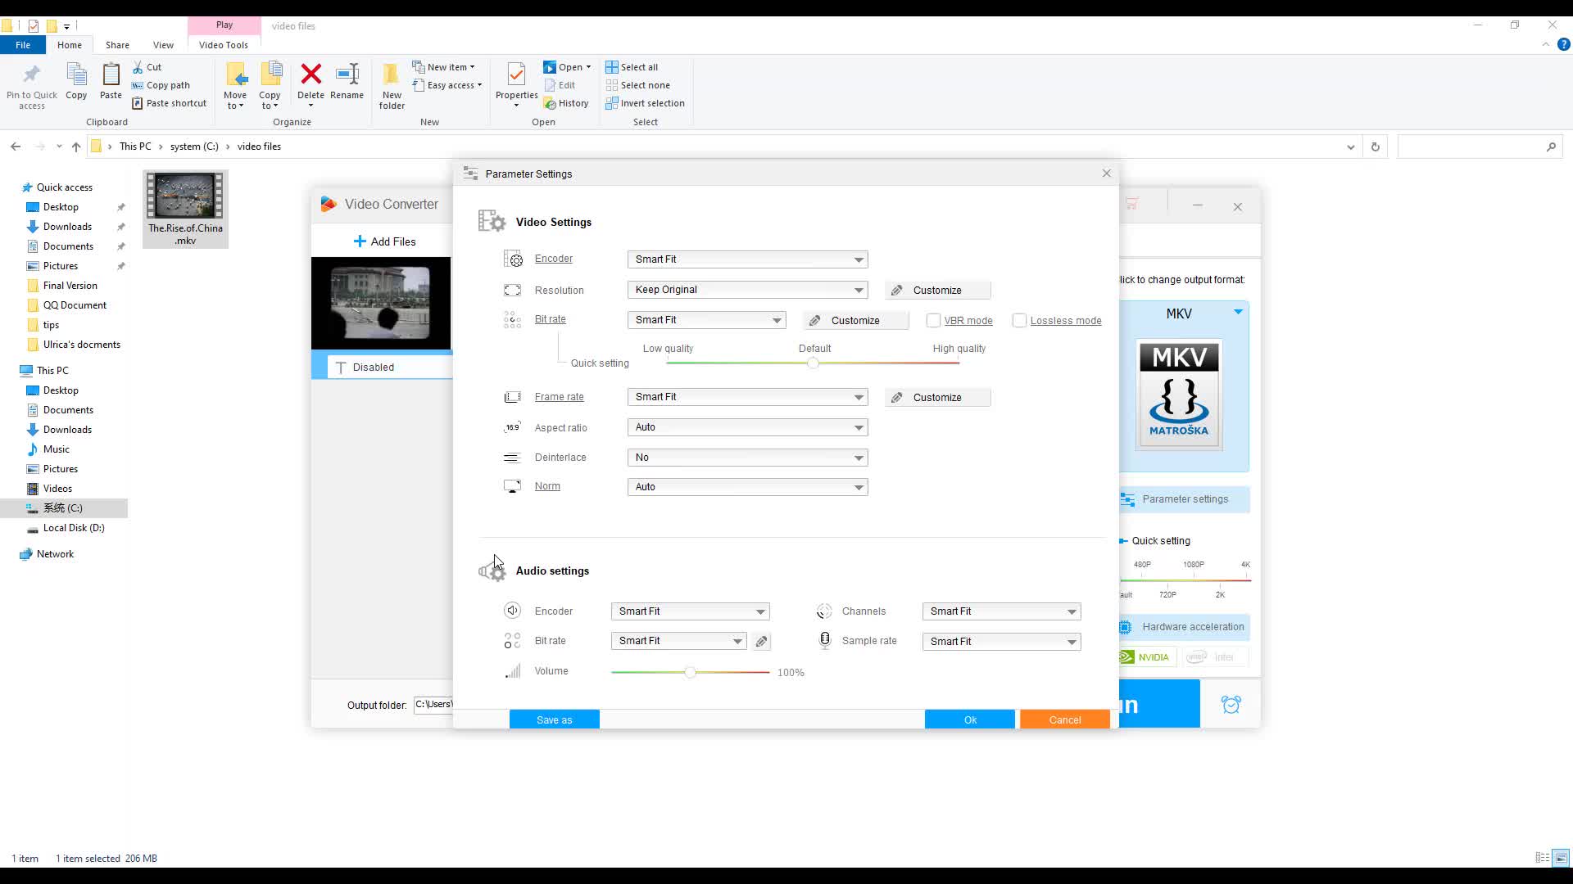Click the Cancel button

[x=1063, y=720]
